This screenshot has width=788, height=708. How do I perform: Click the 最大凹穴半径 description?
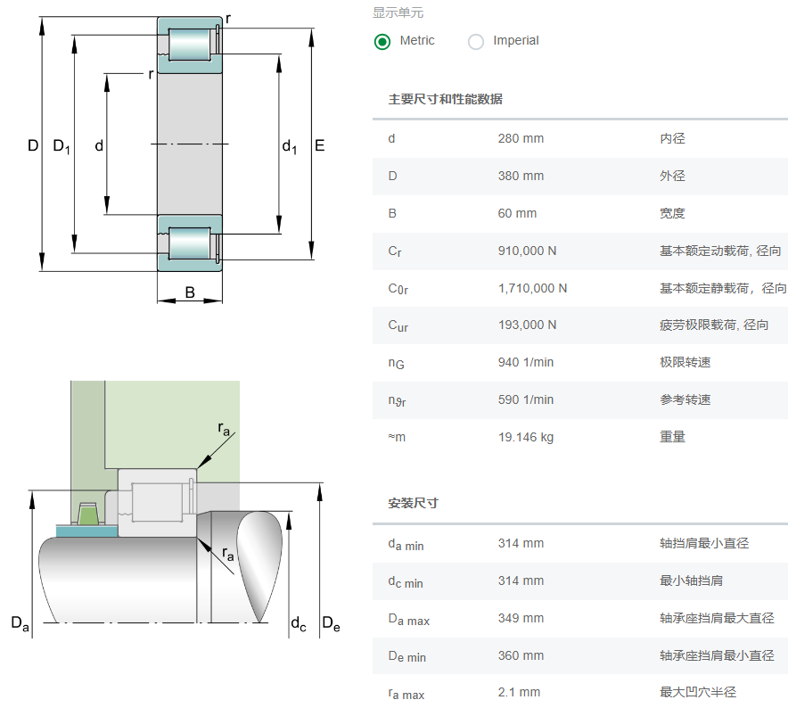coord(698,693)
